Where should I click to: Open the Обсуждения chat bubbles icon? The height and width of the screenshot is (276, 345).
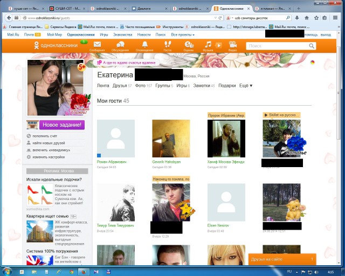[x=120, y=45]
